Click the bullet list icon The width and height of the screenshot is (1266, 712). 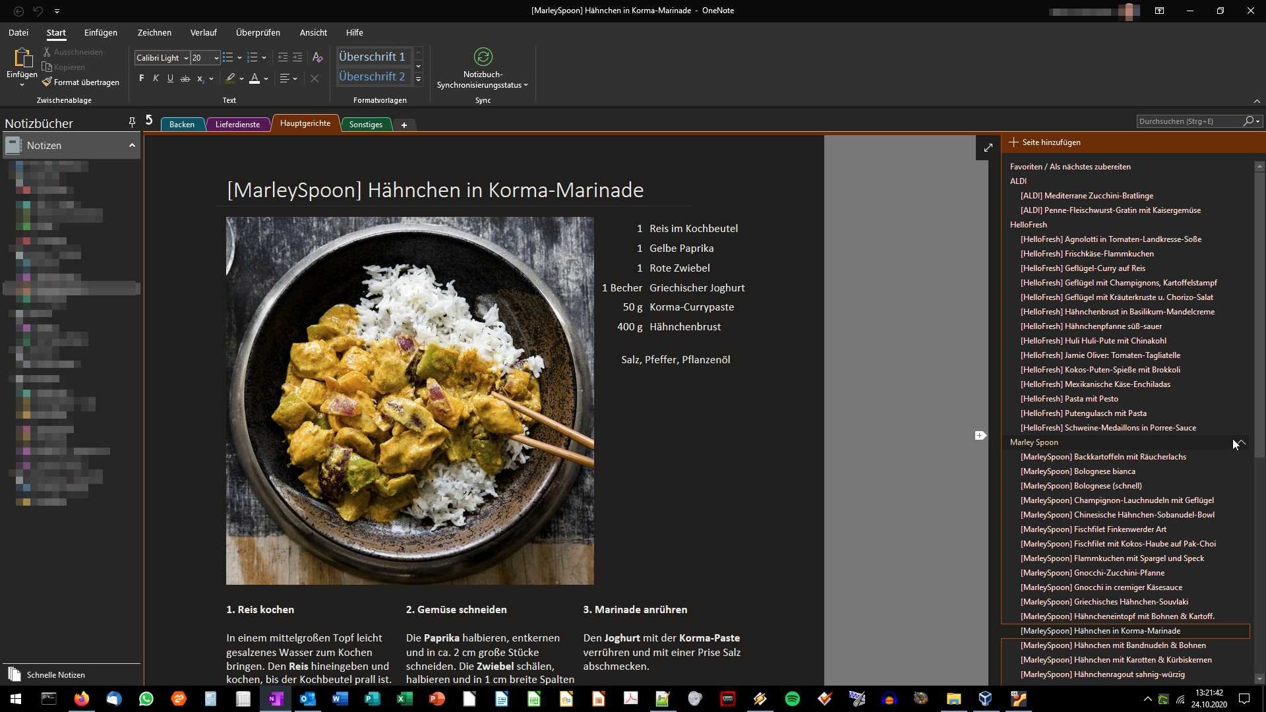pyautogui.click(x=228, y=57)
